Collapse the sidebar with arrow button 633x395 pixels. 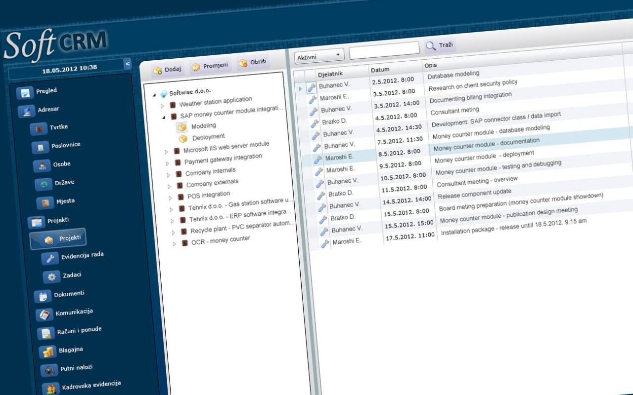pos(128,63)
